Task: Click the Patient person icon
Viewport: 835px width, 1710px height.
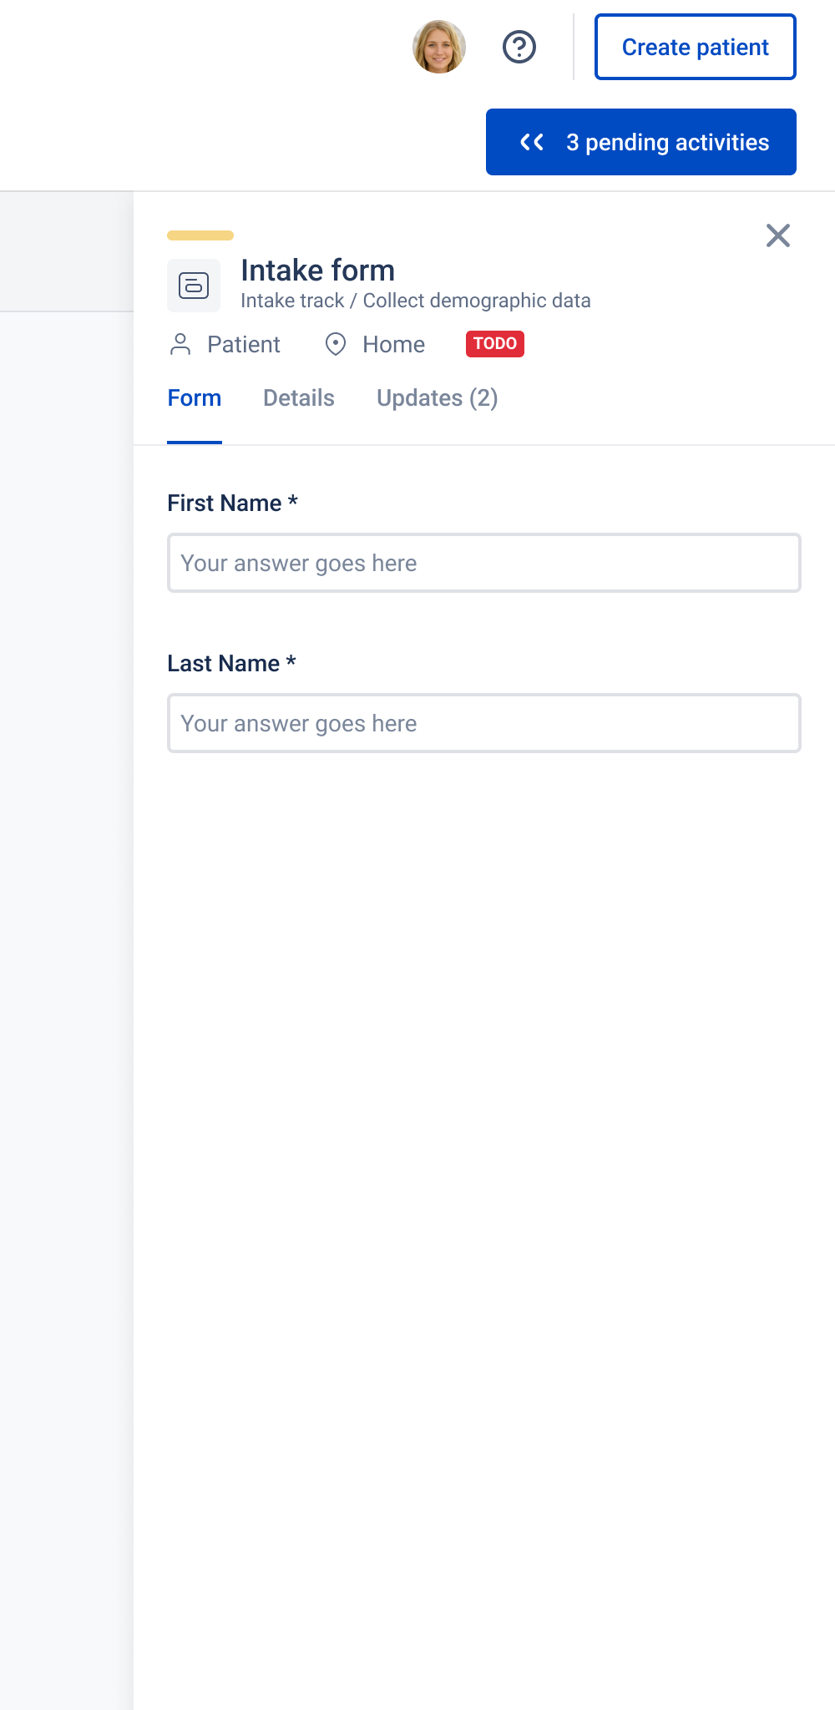Action: [x=180, y=344]
